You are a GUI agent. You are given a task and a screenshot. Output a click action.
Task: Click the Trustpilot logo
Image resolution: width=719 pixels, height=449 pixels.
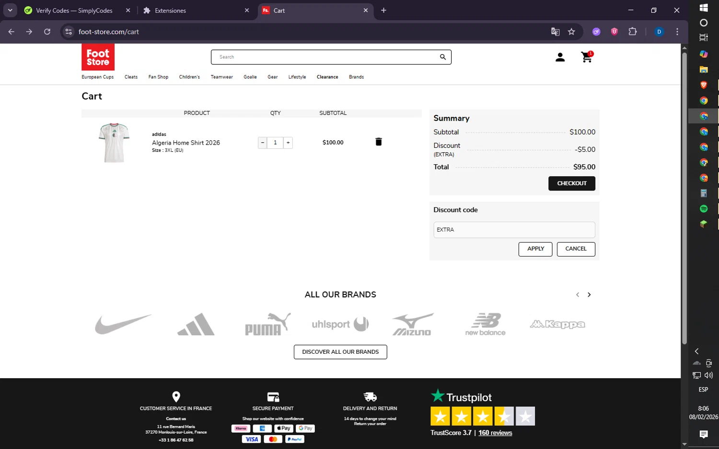click(462, 396)
